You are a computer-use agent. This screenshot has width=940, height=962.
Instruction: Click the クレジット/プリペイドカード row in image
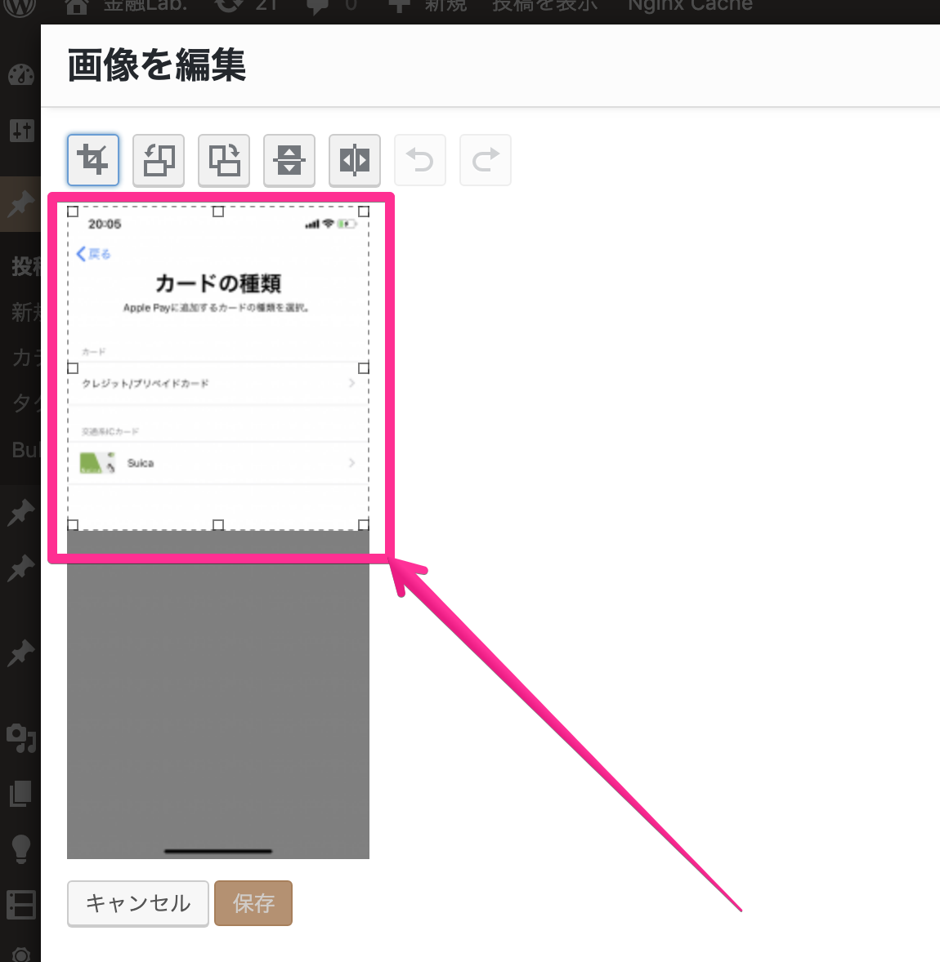218,384
